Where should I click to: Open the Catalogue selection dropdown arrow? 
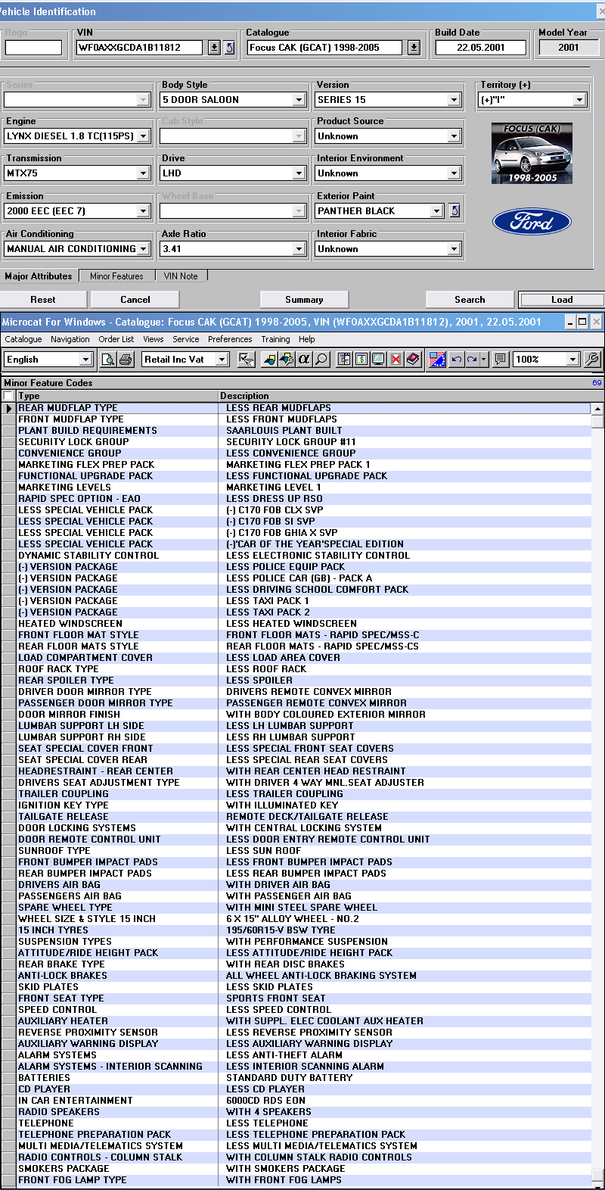click(x=414, y=48)
